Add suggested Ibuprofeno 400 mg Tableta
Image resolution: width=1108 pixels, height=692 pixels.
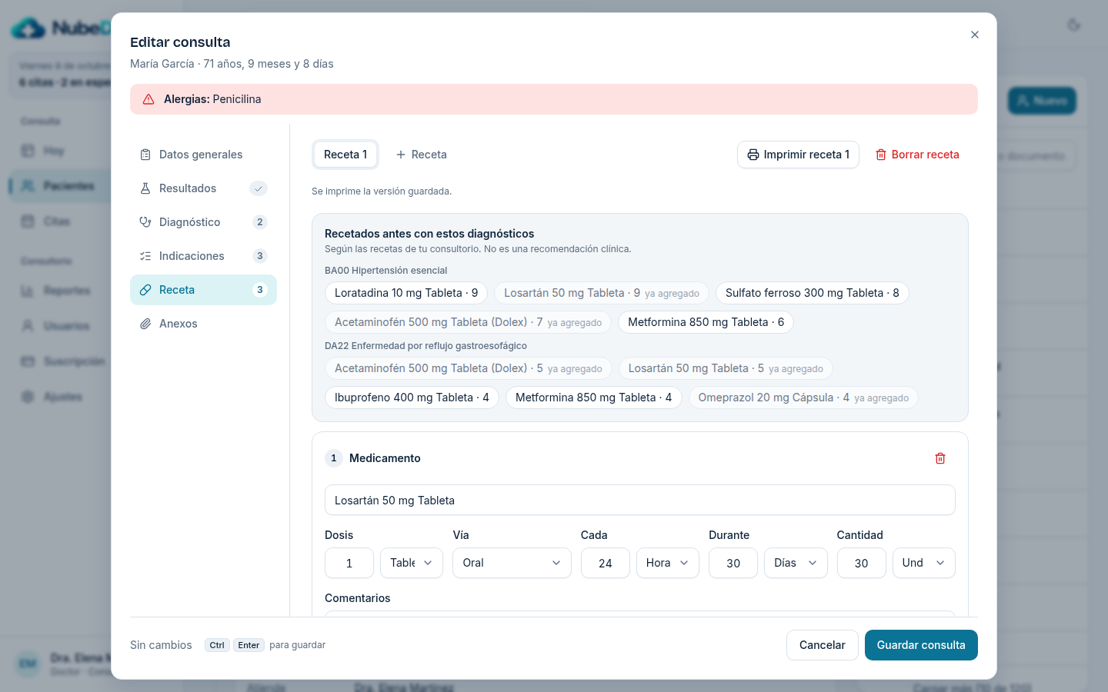[x=412, y=398]
